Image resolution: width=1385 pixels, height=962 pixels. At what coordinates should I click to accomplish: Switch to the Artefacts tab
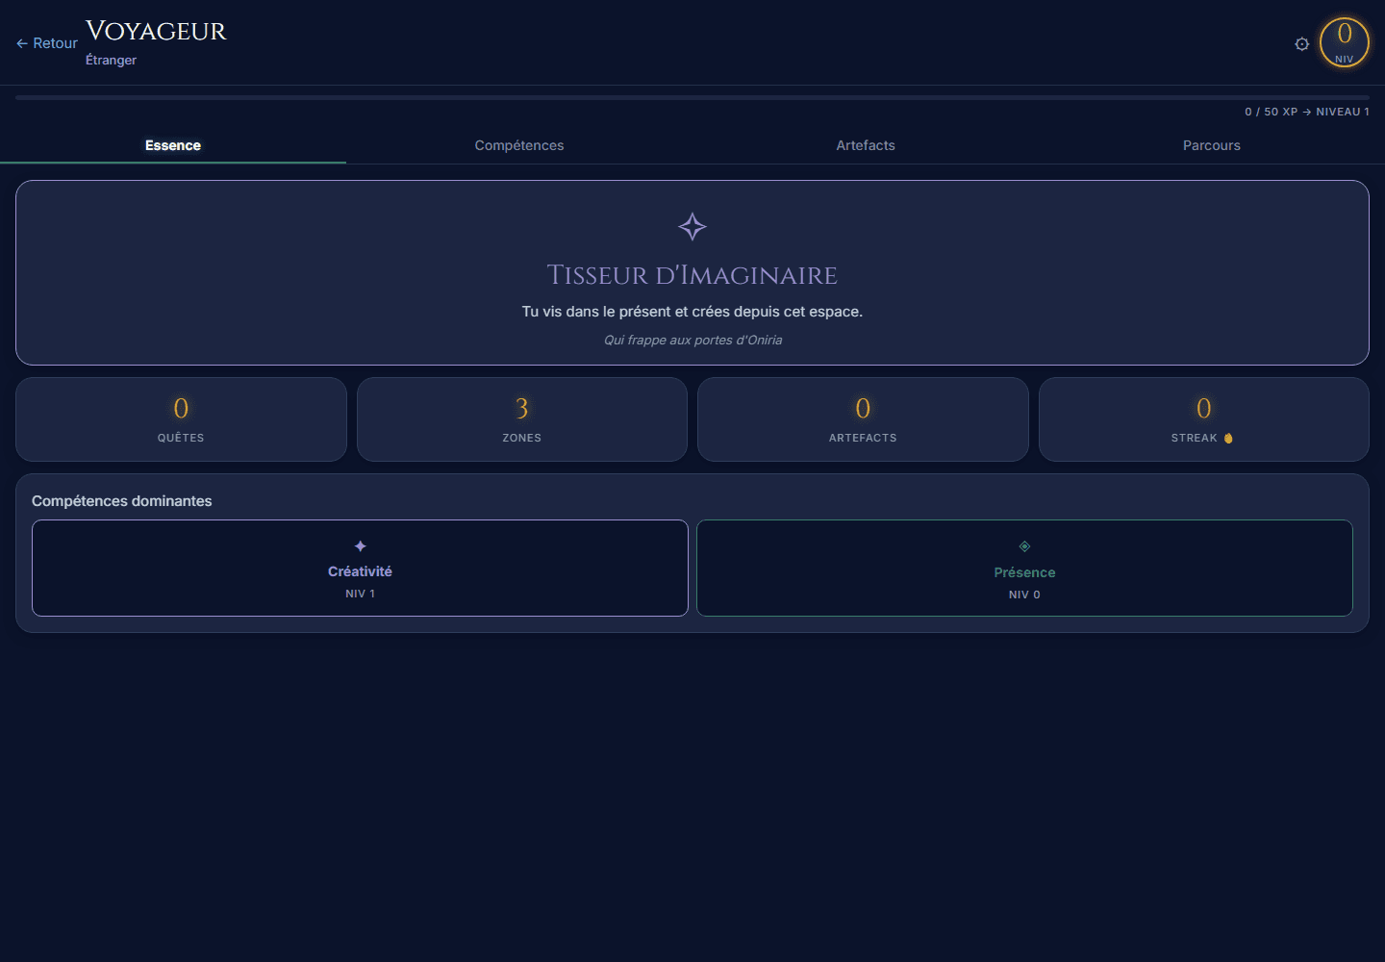(866, 145)
